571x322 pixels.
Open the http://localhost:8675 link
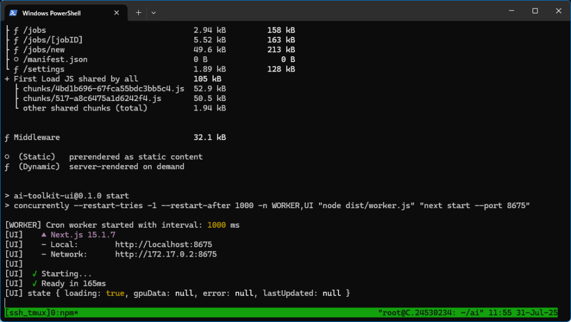tap(163, 244)
